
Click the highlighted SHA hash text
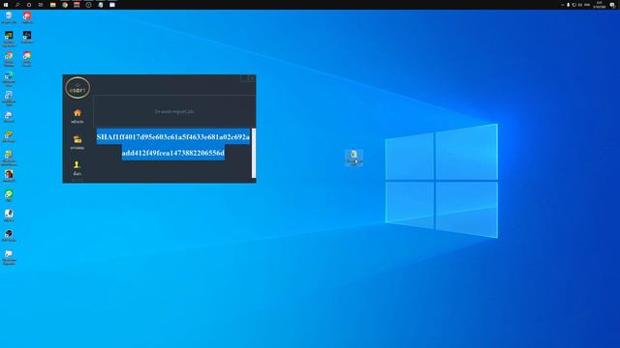(173, 145)
